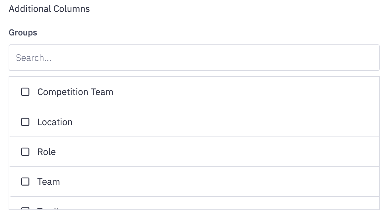Image resolution: width=387 pixels, height=216 pixels.
Task: Place cursor in the Groups search box
Action: (193, 58)
